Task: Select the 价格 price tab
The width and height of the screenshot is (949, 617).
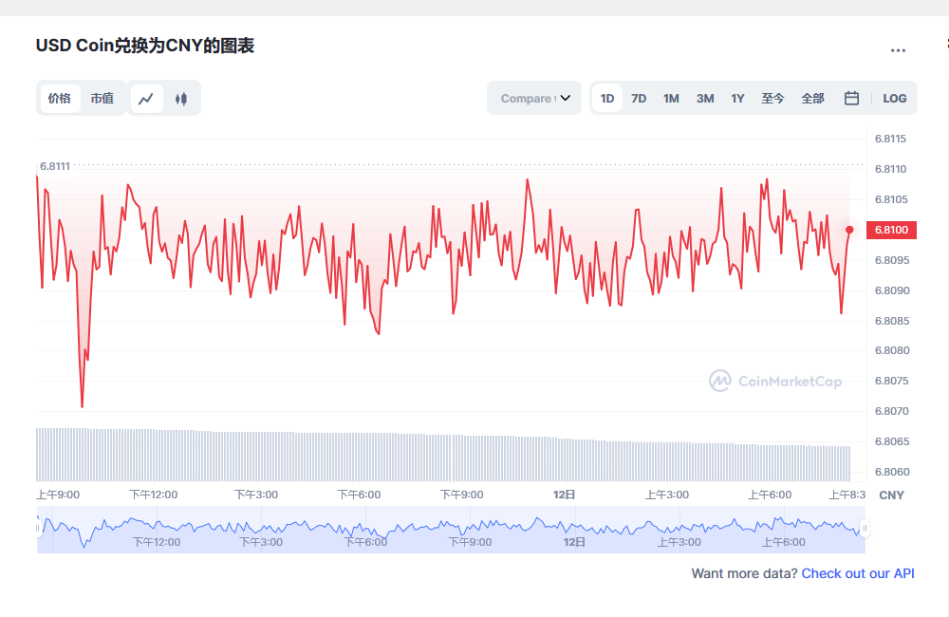Action: 60,98
